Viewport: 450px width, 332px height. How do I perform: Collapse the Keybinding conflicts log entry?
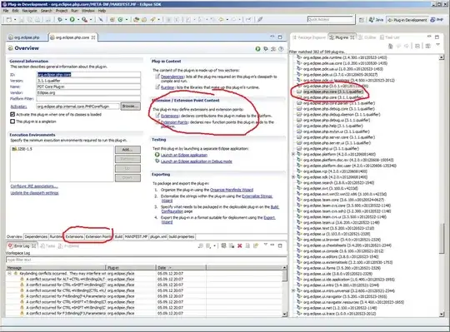coord(9,273)
